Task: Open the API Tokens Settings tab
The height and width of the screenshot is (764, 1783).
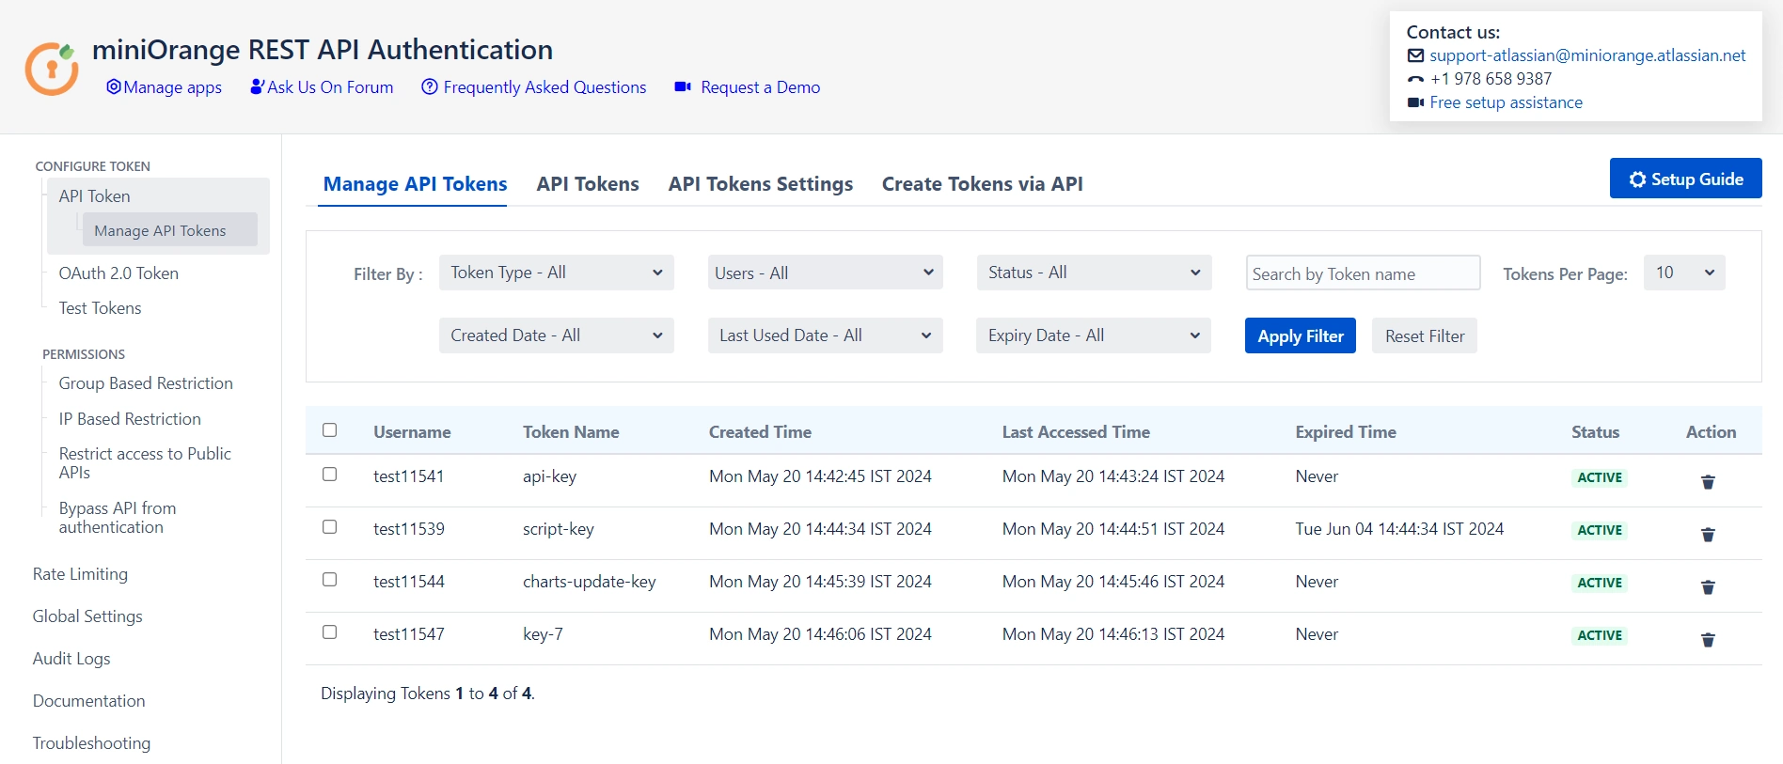Action: click(x=761, y=184)
